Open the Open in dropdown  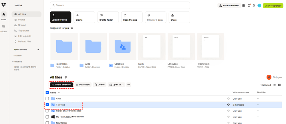[116, 85]
